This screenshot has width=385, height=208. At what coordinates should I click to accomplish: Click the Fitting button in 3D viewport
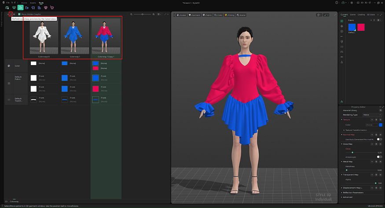230,15
